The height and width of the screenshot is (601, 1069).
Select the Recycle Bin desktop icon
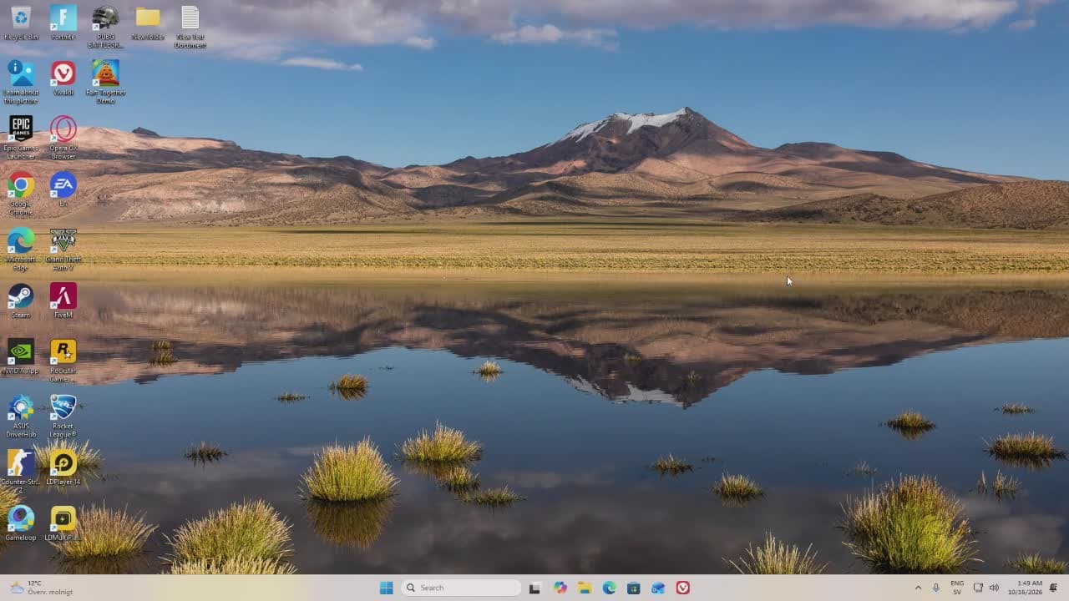[x=21, y=23]
